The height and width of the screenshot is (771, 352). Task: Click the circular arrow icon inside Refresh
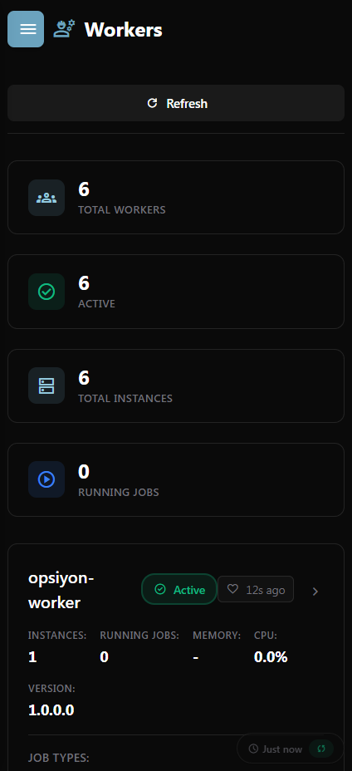tap(153, 103)
